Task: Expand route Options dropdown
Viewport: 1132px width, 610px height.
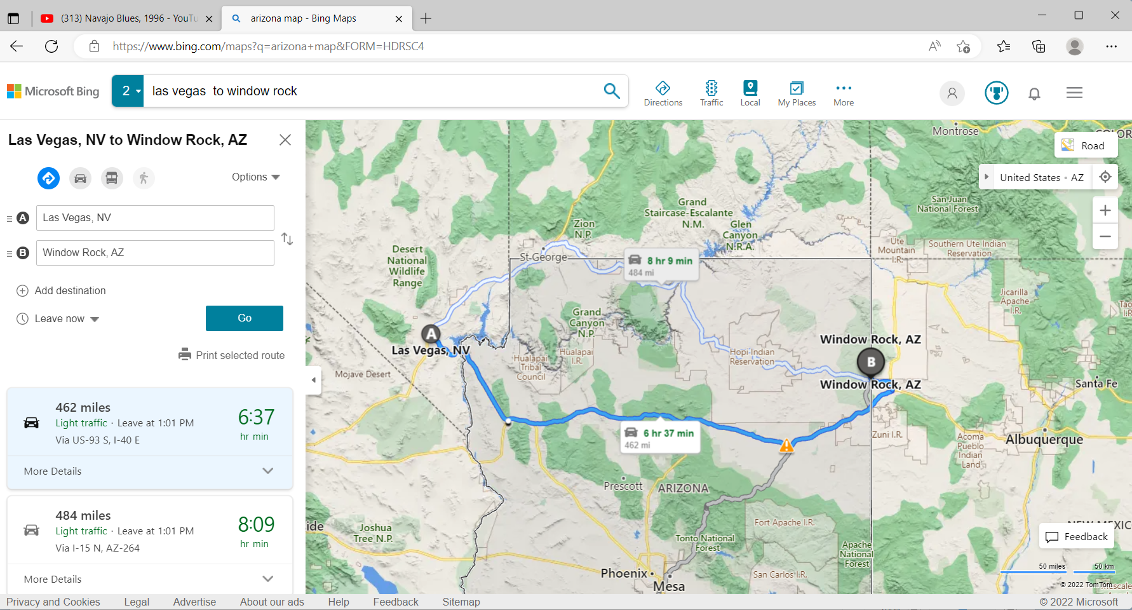Action: [255, 177]
